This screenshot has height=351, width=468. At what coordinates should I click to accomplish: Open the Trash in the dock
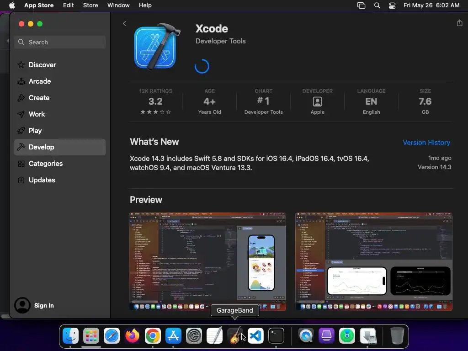coord(397,335)
